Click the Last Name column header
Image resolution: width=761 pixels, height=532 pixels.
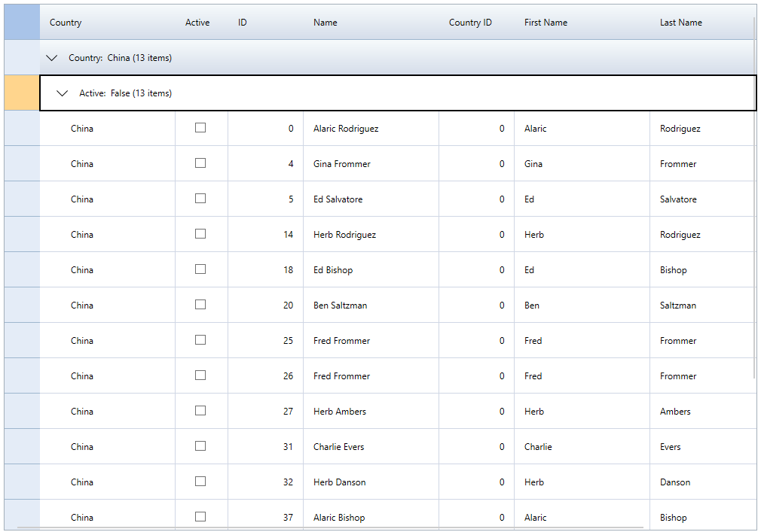click(x=680, y=23)
